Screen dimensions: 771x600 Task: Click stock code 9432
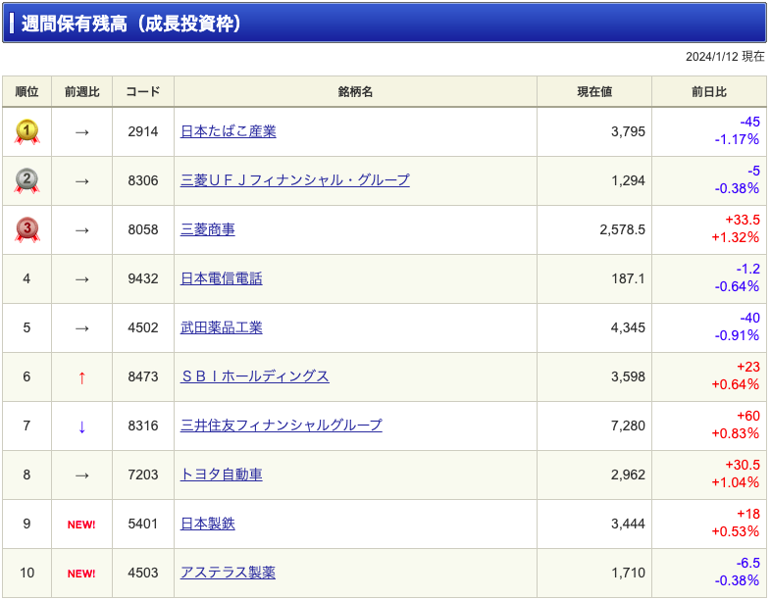tap(143, 278)
